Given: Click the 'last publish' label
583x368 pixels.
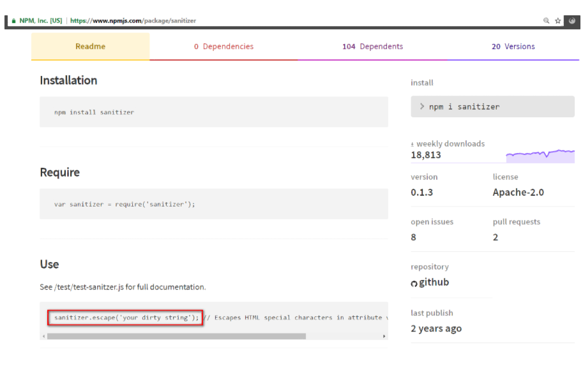Looking at the screenshot, I should pyautogui.click(x=432, y=313).
